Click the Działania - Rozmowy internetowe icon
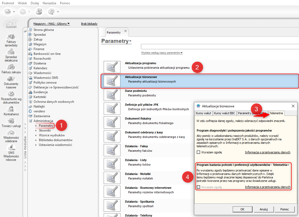This screenshot has height=217, width=299. tap(112, 192)
